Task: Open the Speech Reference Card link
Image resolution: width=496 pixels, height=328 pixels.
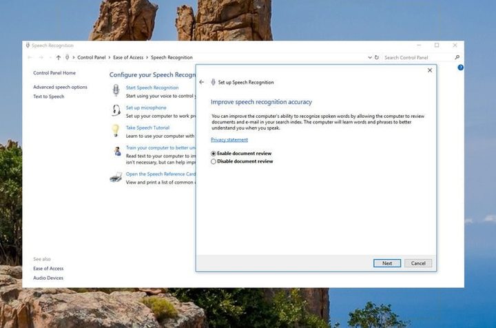Action: (x=161, y=174)
